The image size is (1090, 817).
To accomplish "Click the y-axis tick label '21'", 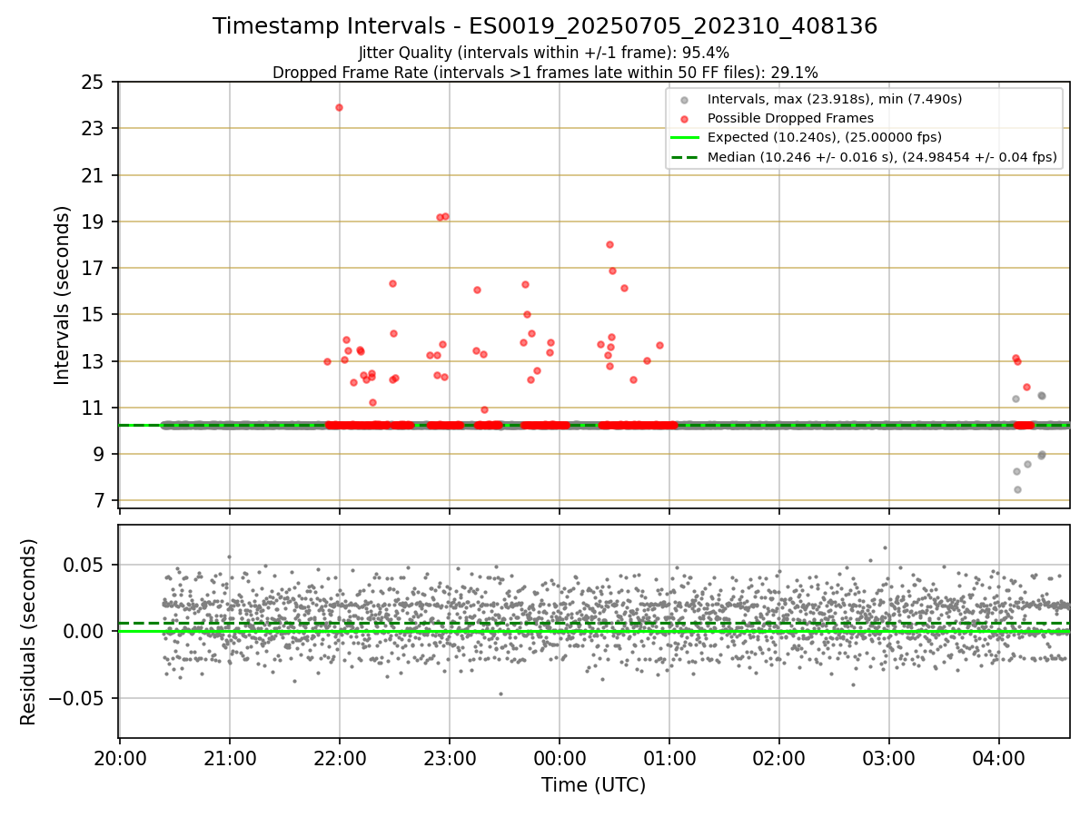I will 93,175.
